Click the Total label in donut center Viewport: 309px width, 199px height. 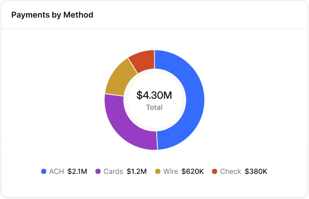[x=154, y=108]
